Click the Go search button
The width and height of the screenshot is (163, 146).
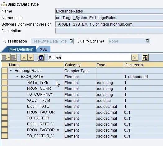coord(135,58)
